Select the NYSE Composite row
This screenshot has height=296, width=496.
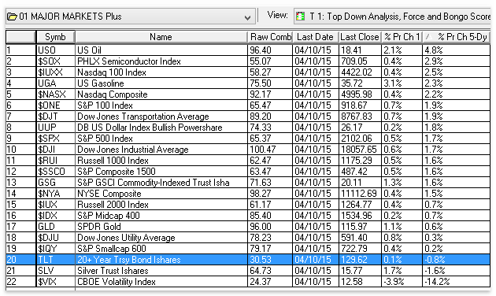(248, 194)
